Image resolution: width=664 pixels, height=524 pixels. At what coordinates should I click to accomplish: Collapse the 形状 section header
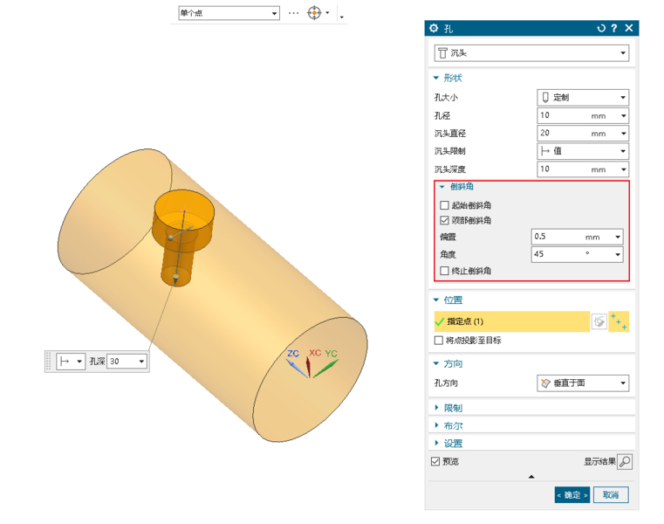[x=453, y=78]
